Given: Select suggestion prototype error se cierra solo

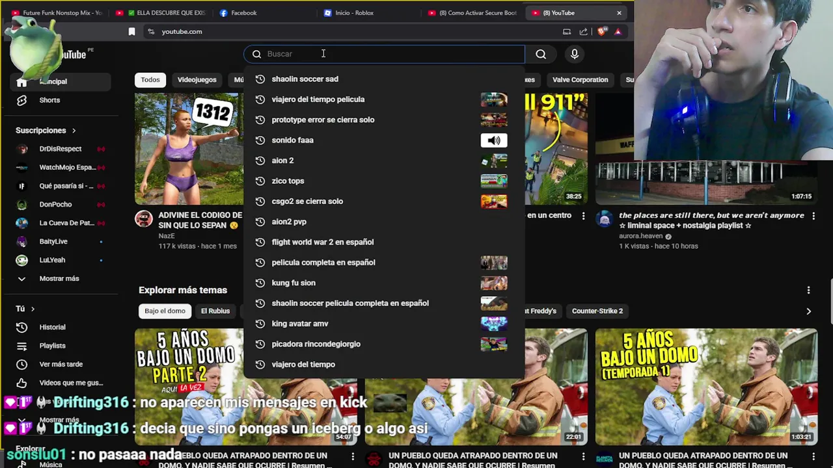Looking at the screenshot, I should click(384, 120).
